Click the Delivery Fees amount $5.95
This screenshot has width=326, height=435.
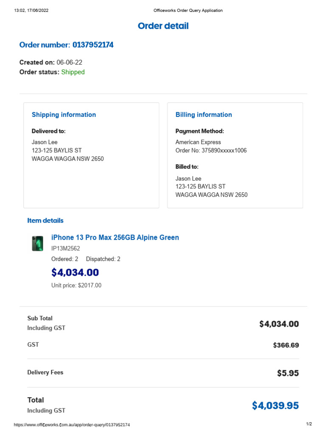coord(288,373)
